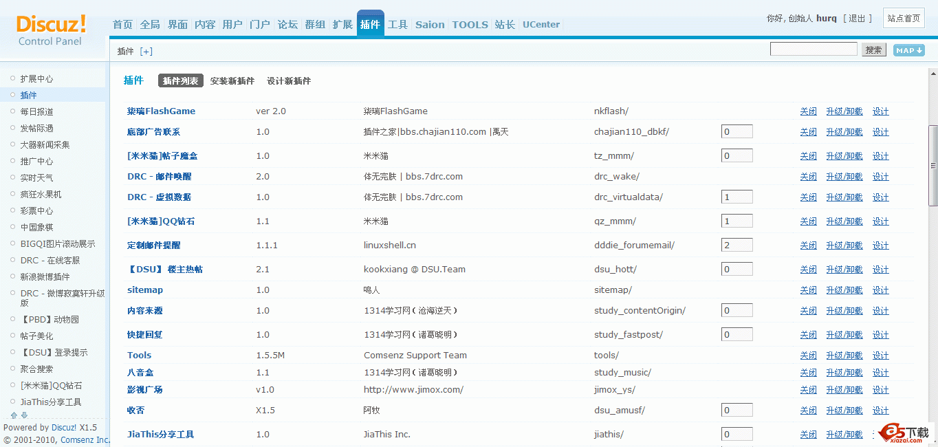The height and width of the screenshot is (447, 938).
Task: Focus the search text field
Action: (814, 50)
